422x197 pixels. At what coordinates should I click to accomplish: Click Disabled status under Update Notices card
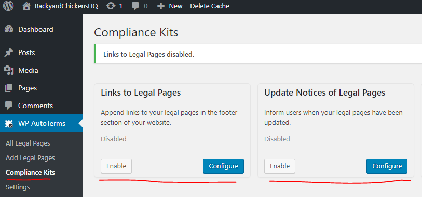point(277,139)
